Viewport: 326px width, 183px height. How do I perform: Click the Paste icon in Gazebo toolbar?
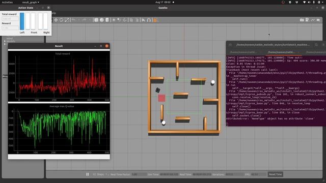(137, 20)
